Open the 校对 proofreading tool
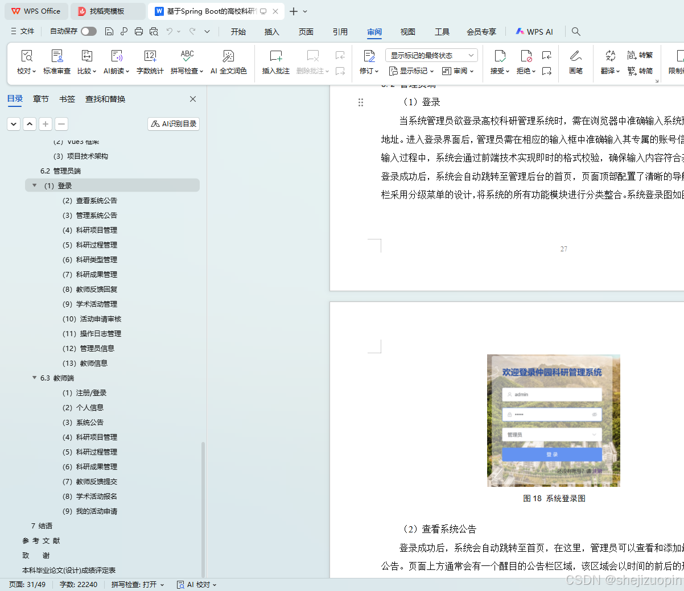Image resolution: width=684 pixels, height=591 pixels. [26, 63]
